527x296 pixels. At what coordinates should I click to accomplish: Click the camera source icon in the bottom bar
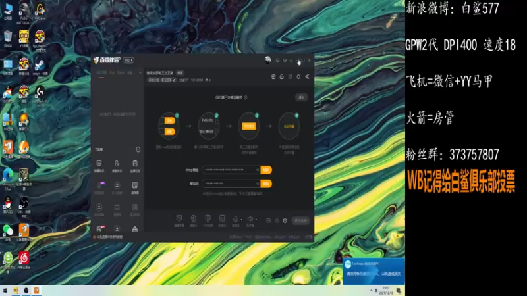coord(193,220)
